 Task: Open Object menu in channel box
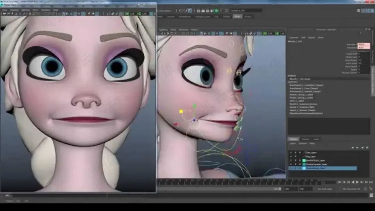[311, 37]
